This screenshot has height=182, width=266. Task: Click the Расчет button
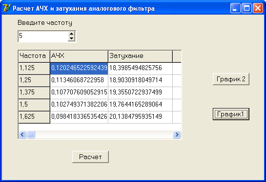tap(90, 157)
